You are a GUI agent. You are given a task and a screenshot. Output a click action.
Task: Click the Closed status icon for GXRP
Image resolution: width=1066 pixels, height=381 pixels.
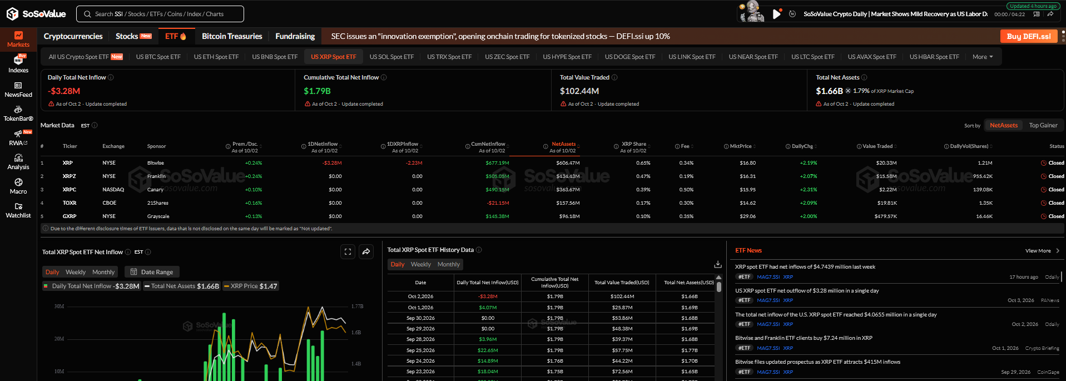tap(1044, 216)
